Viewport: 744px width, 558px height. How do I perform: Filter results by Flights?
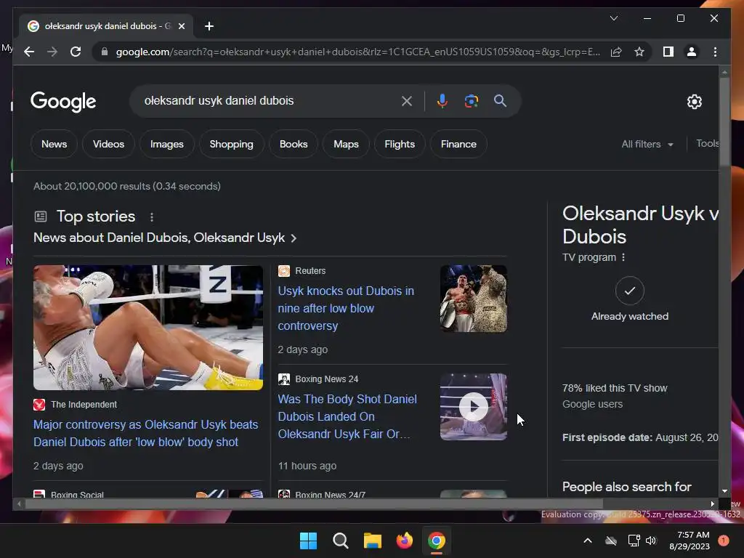pyautogui.click(x=400, y=145)
